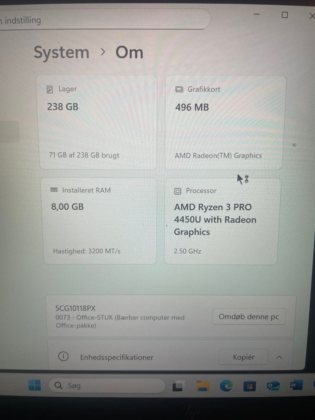
Task: Select the Installeret RAM card
Action: click(x=100, y=221)
